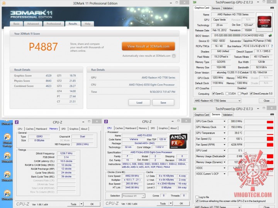Toggle the DirectCompute 5.0 checkbox

[251, 94]
